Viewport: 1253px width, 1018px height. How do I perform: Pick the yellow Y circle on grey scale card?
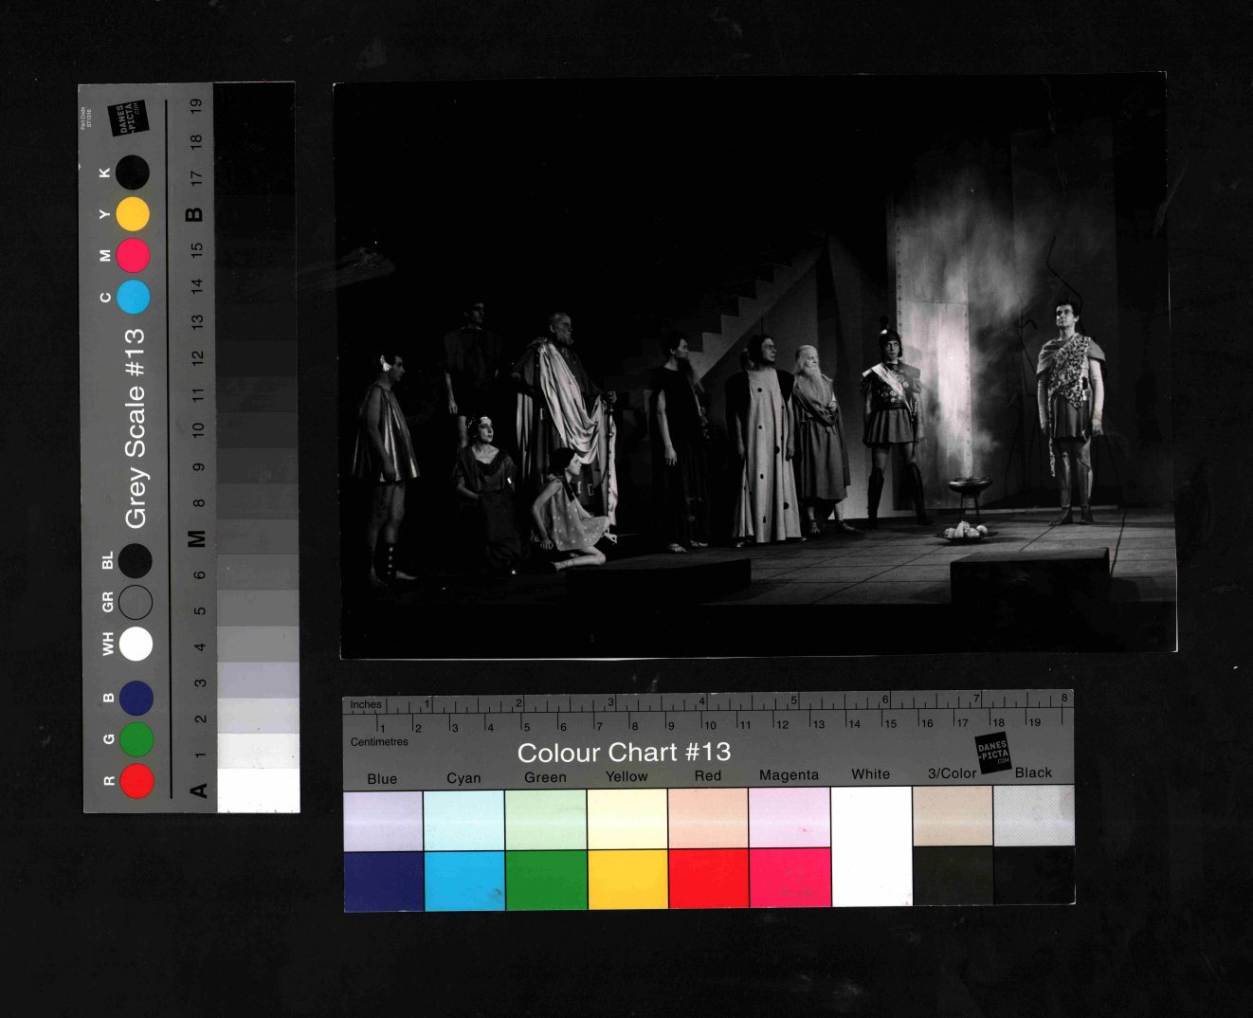(133, 214)
